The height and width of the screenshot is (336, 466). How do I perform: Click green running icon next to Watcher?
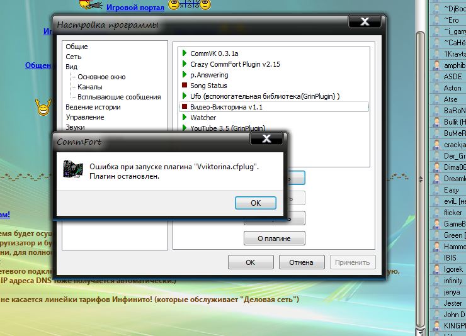tap(184, 118)
